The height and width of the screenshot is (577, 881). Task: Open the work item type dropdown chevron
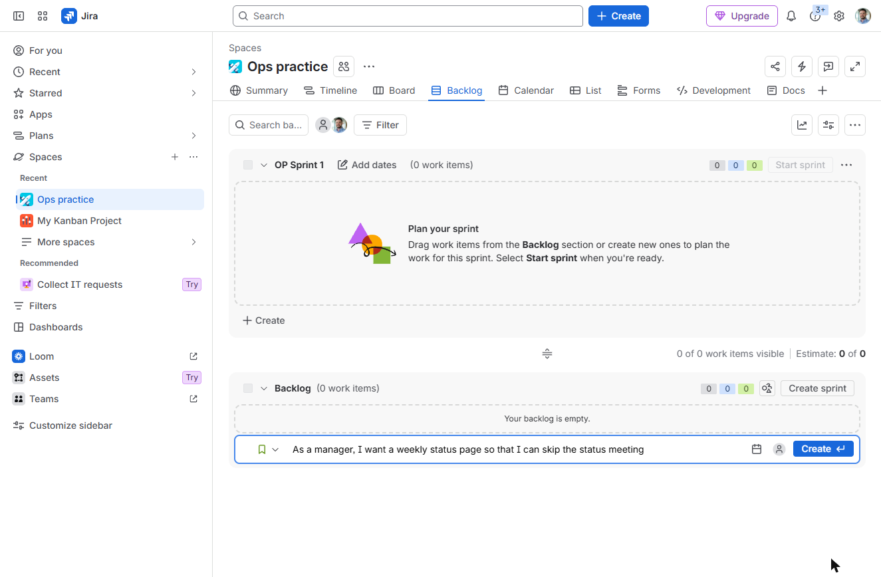[x=275, y=449]
